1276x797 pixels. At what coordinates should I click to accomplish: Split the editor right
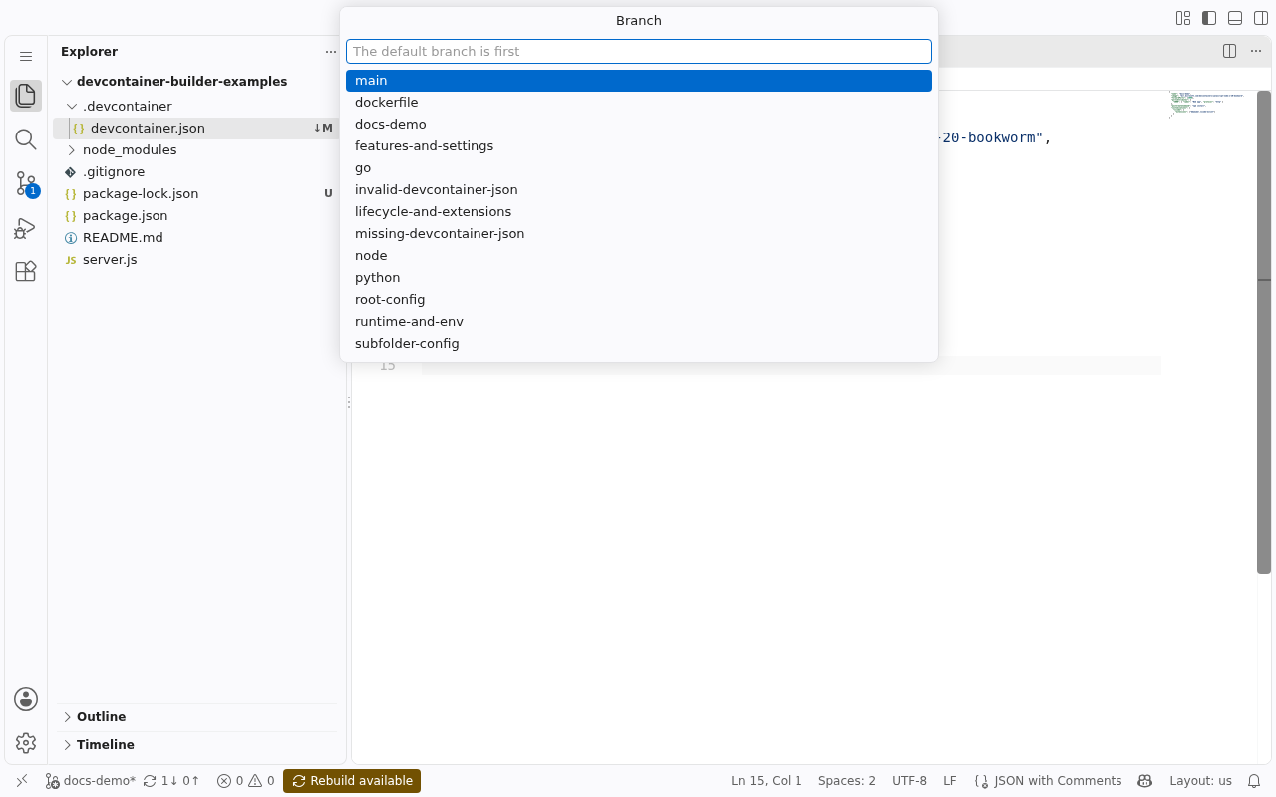click(x=1230, y=51)
